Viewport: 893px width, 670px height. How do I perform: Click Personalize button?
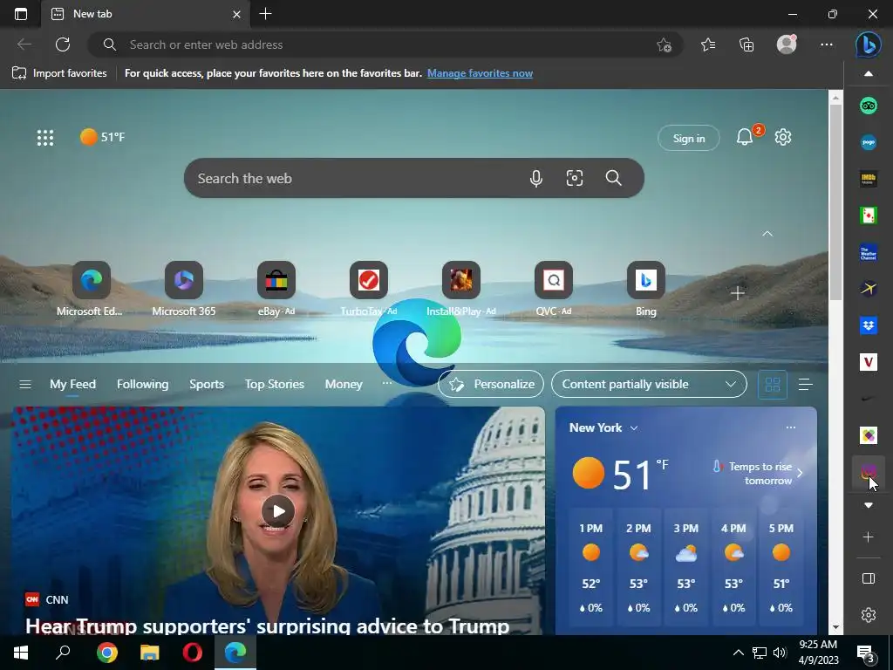pyautogui.click(x=491, y=384)
